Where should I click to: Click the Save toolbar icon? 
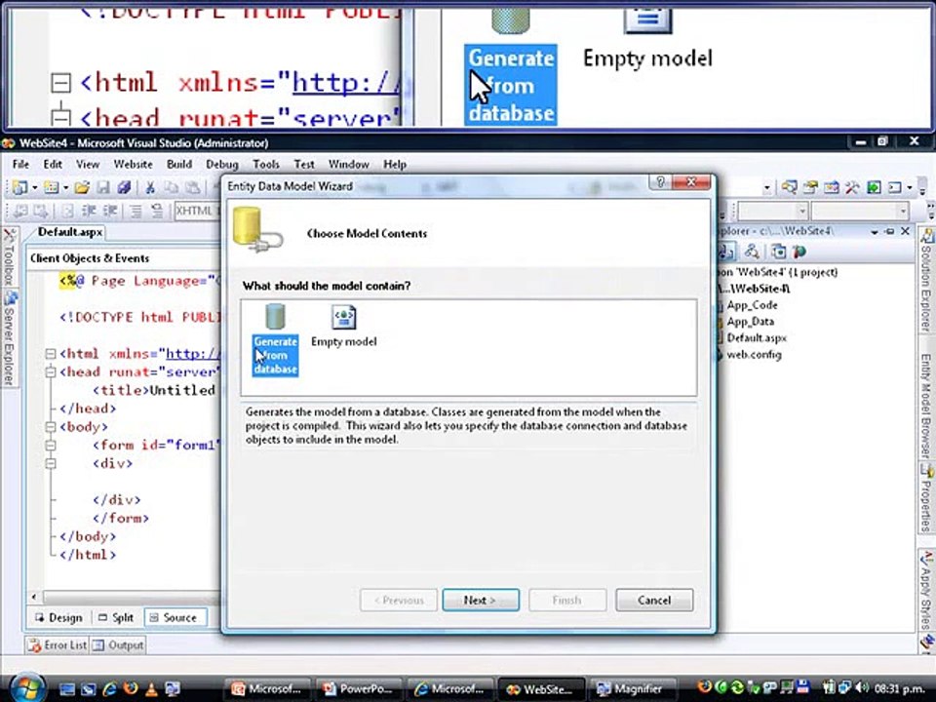pos(103,187)
